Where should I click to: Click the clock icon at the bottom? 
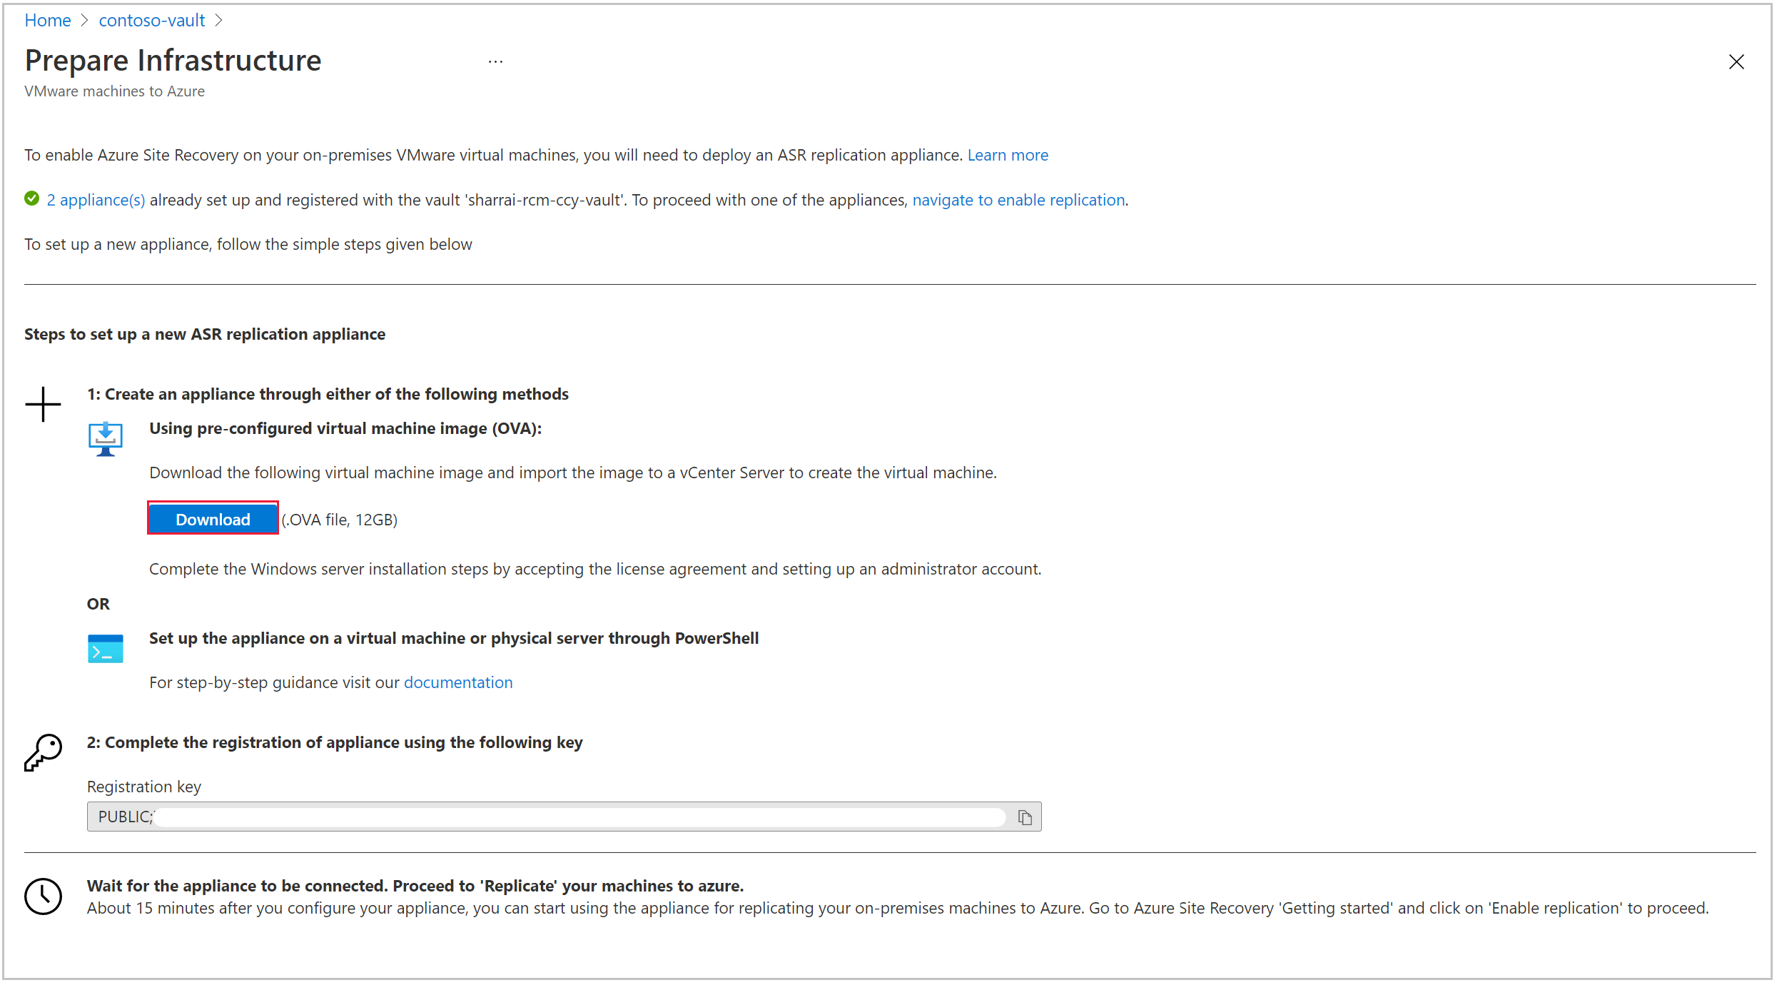coord(46,895)
